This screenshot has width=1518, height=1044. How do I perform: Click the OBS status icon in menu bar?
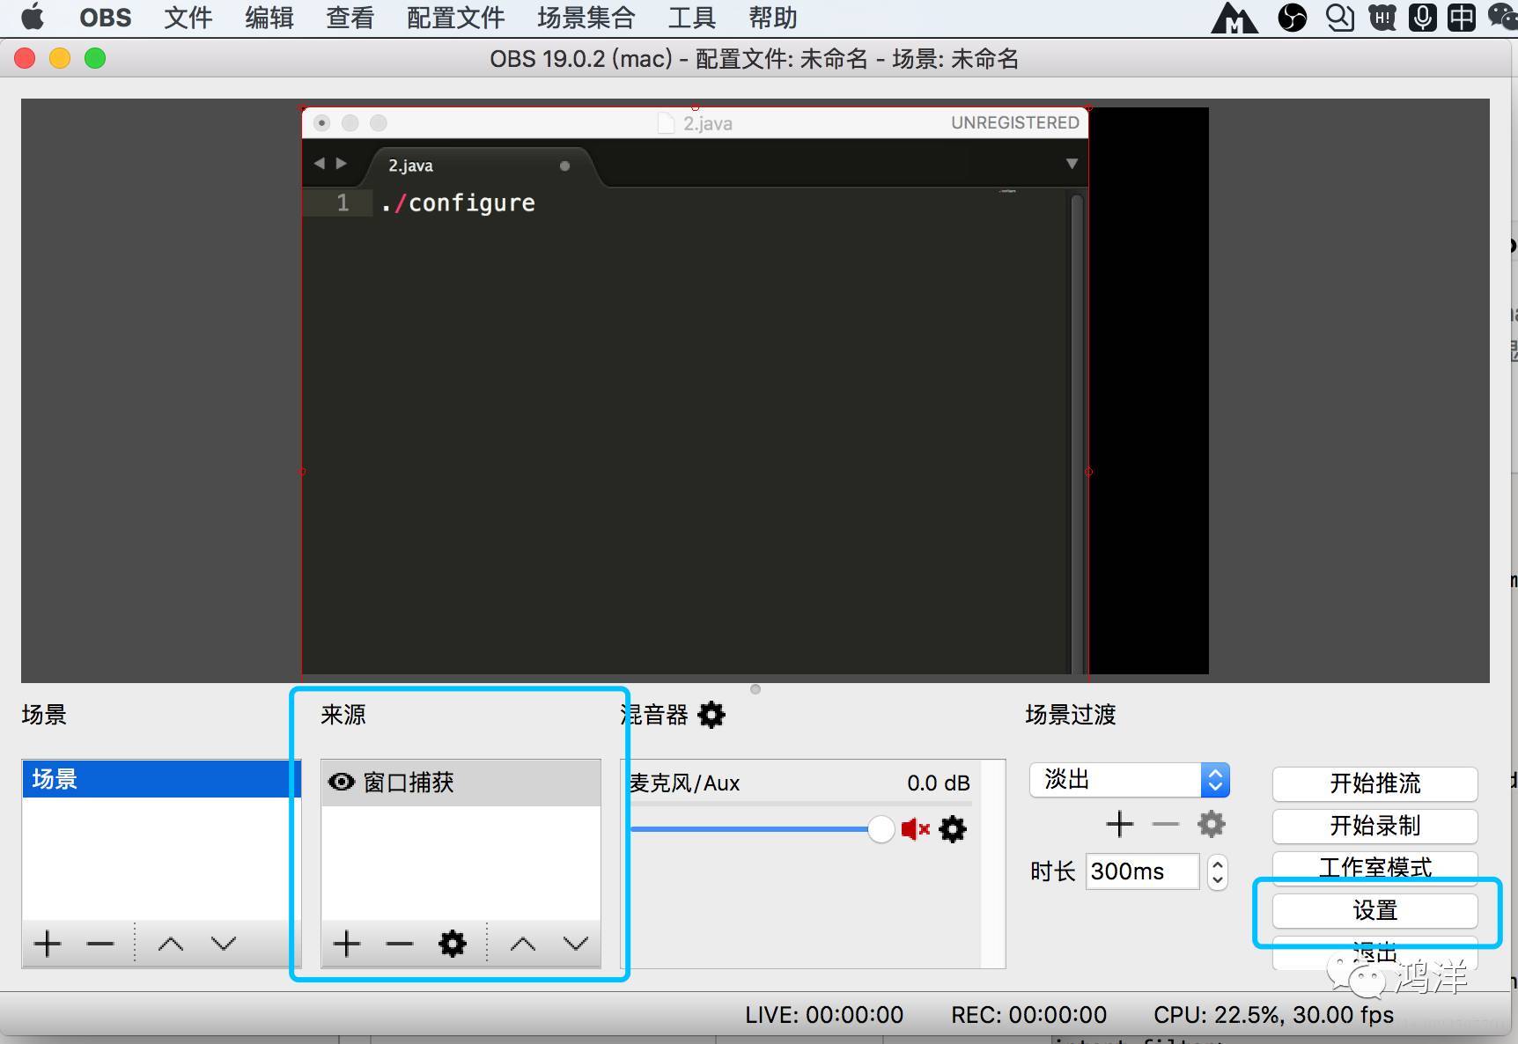click(x=1293, y=18)
